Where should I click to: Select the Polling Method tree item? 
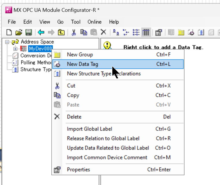pos(36,63)
